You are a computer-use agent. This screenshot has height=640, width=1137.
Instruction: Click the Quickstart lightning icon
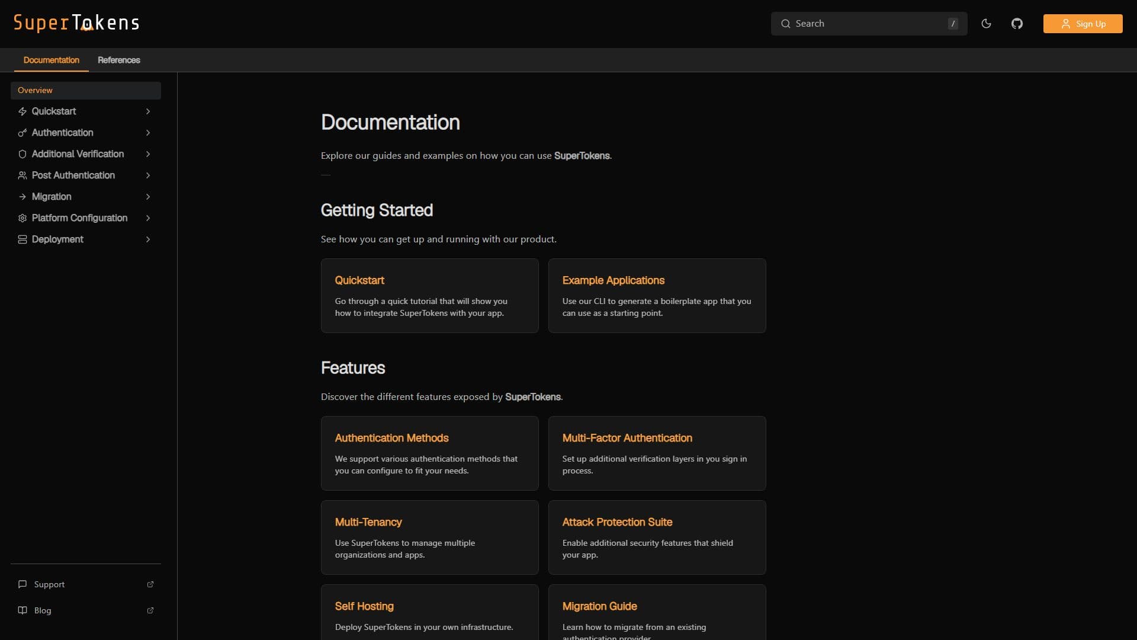click(23, 111)
